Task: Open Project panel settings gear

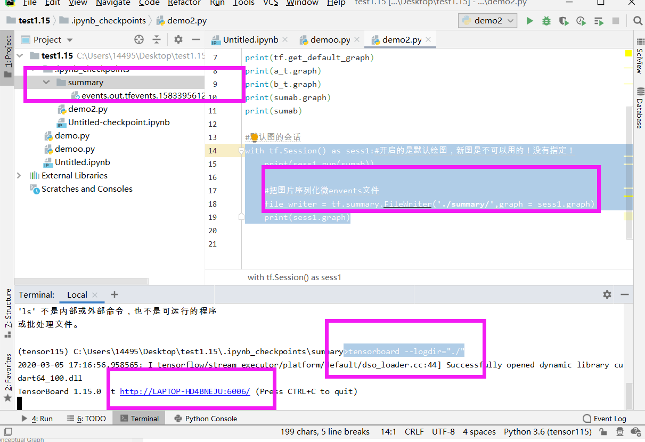Action: (178, 39)
